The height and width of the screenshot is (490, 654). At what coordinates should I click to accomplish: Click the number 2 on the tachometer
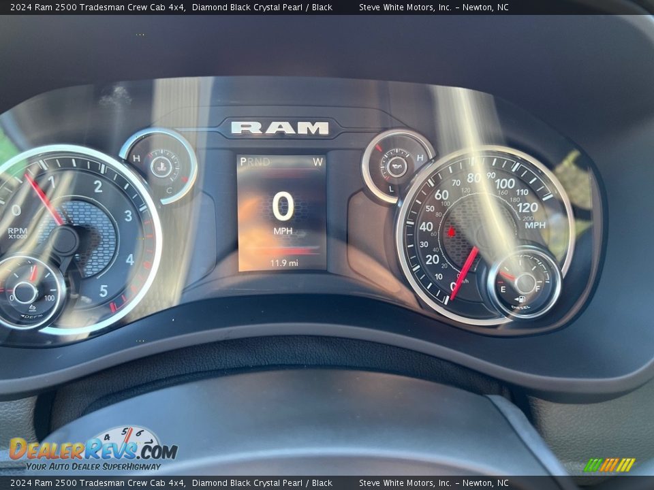coord(98,186)
